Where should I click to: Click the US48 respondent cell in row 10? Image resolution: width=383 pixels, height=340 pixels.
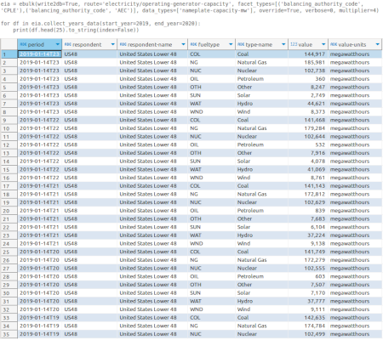point(89,128)
